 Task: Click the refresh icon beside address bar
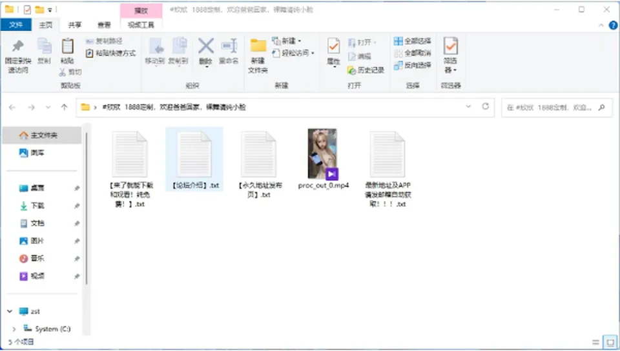coord(485,106)
